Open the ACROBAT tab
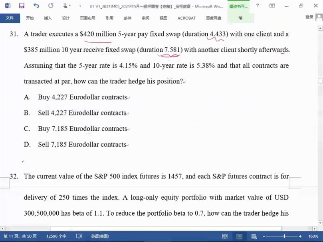The image size is (323, 242). coord(186,18)
